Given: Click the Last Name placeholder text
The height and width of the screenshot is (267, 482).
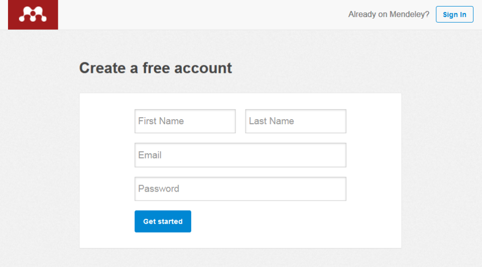Looking at the screenshot, I should click(272, 121).
